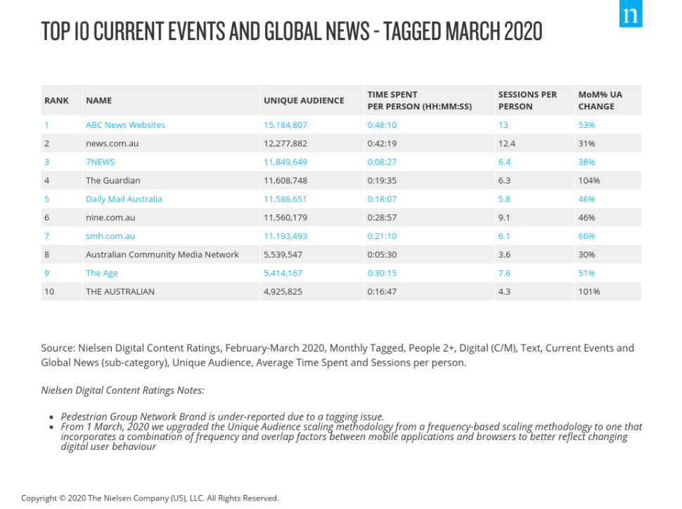Click the RANK column header
The image size is (682, 509).
pos(56,101)
